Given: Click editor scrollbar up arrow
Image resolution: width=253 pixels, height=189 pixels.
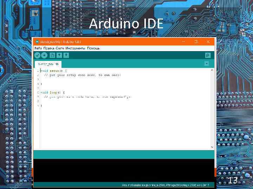Looking at the screenshot, I should point(212,70).
